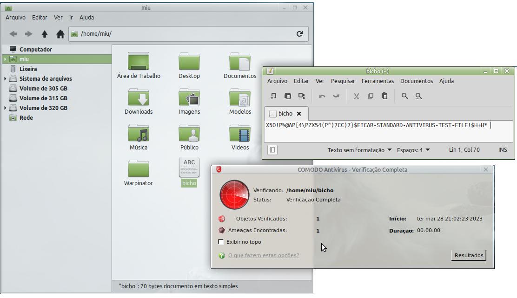Expand the miu tree item in sidebar
Image resolution: width=517 pixels, height=298 pixels.
click(5, 59)
